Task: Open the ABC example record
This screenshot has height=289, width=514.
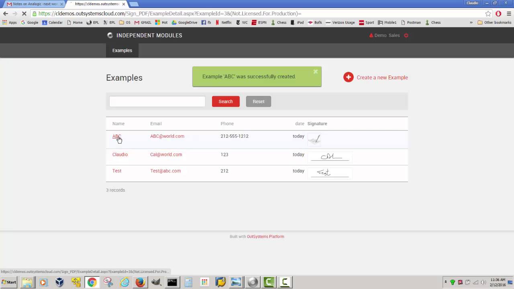Action: (x=116, y=136)
